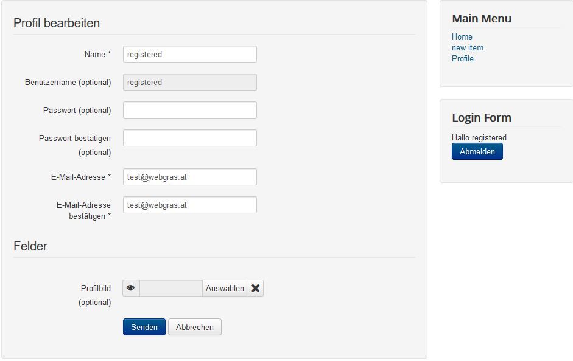Submit the profile with Senden
Image resolution: width=573 pixels, height=361 pixels.
[144, 327]
